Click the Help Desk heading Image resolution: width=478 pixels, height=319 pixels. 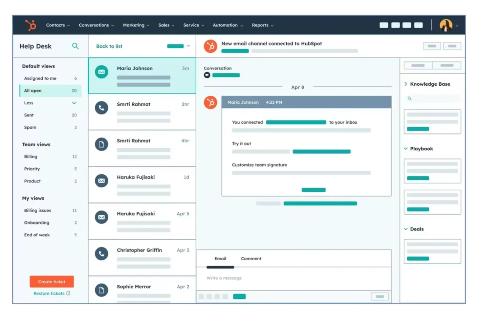tap(35, 46)
